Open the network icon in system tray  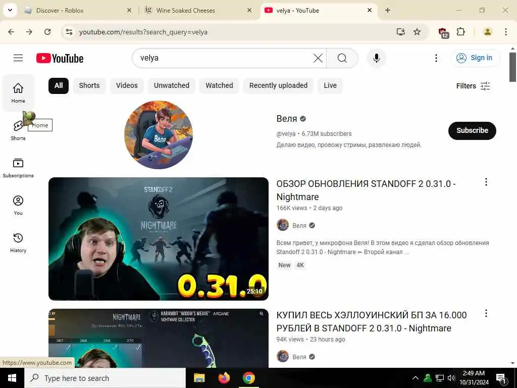[440, 378]
